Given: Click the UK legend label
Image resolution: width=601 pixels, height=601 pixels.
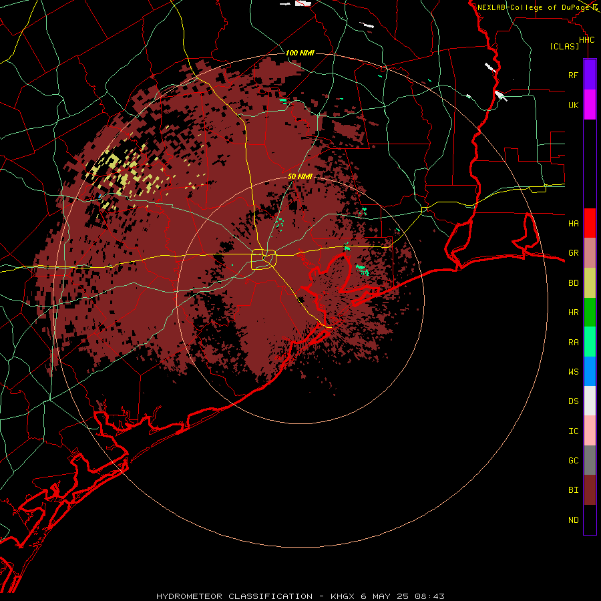Looking at the screenshot, I should (573, 105).
